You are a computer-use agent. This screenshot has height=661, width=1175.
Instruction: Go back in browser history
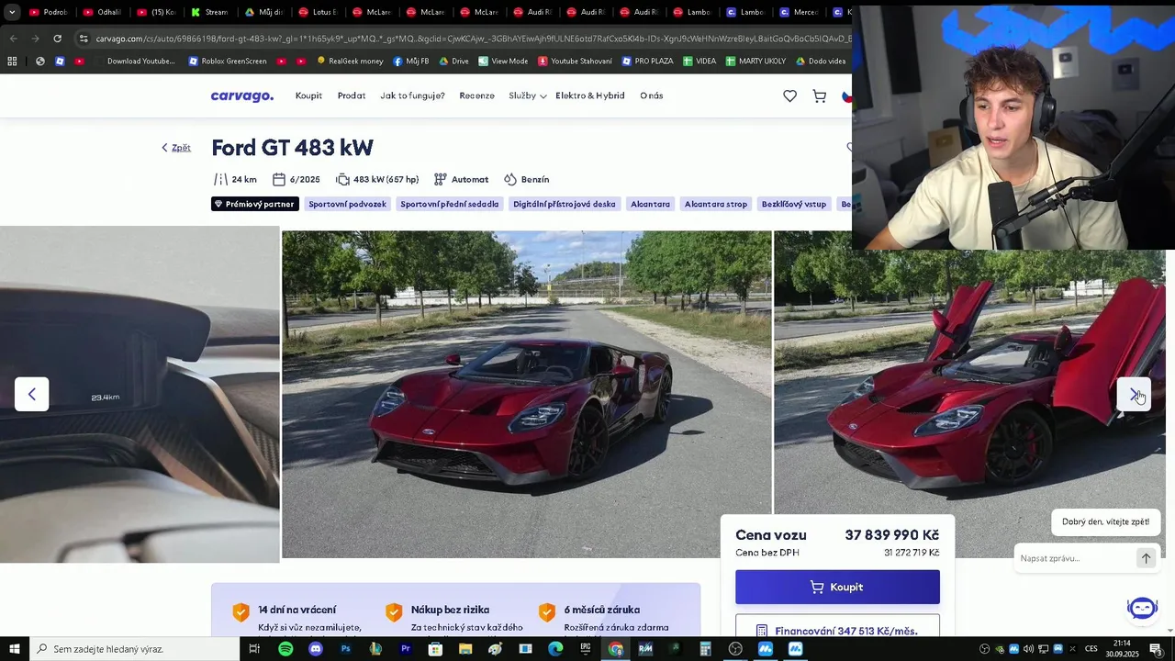[x=13, y=39]
